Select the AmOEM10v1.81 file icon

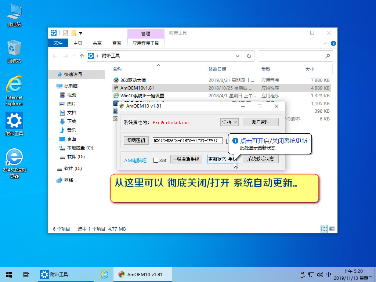tap(116, 88)
